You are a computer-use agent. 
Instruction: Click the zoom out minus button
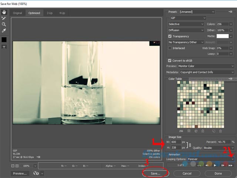(13, 165)
